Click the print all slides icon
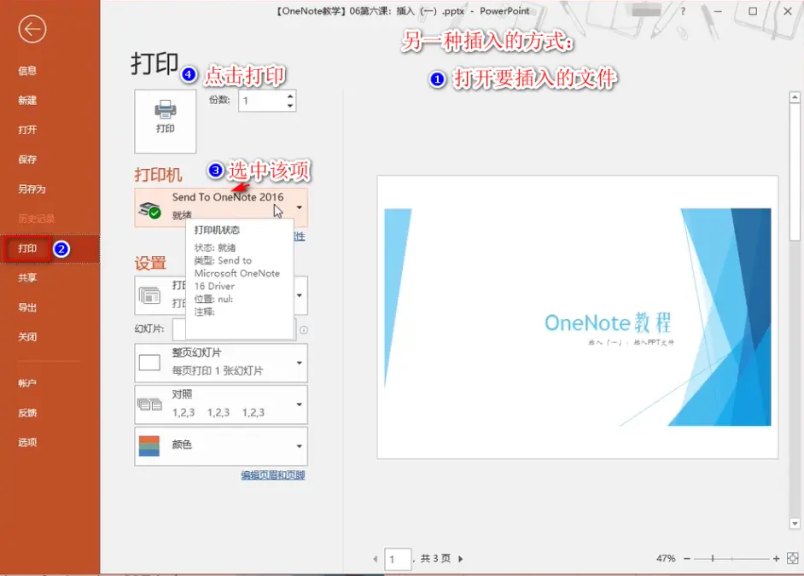This screenshot has width=804, height=576. (149, 296)
